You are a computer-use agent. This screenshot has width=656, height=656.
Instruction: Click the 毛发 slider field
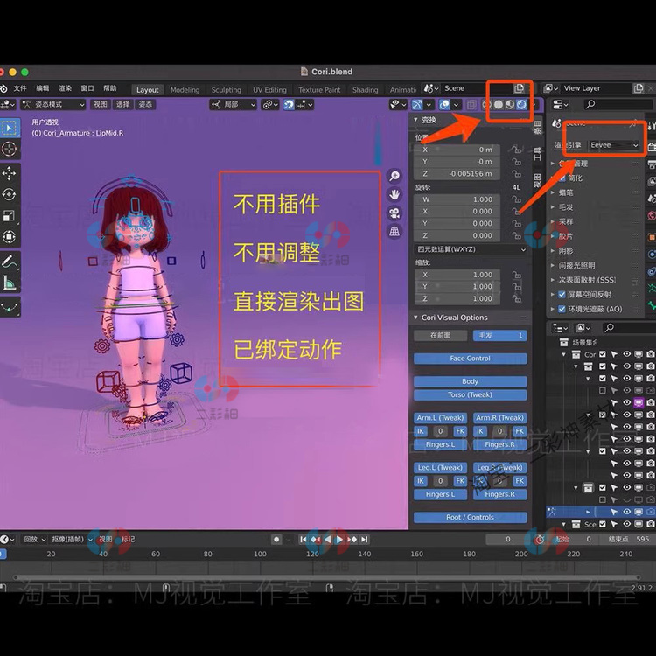(499, 335)
